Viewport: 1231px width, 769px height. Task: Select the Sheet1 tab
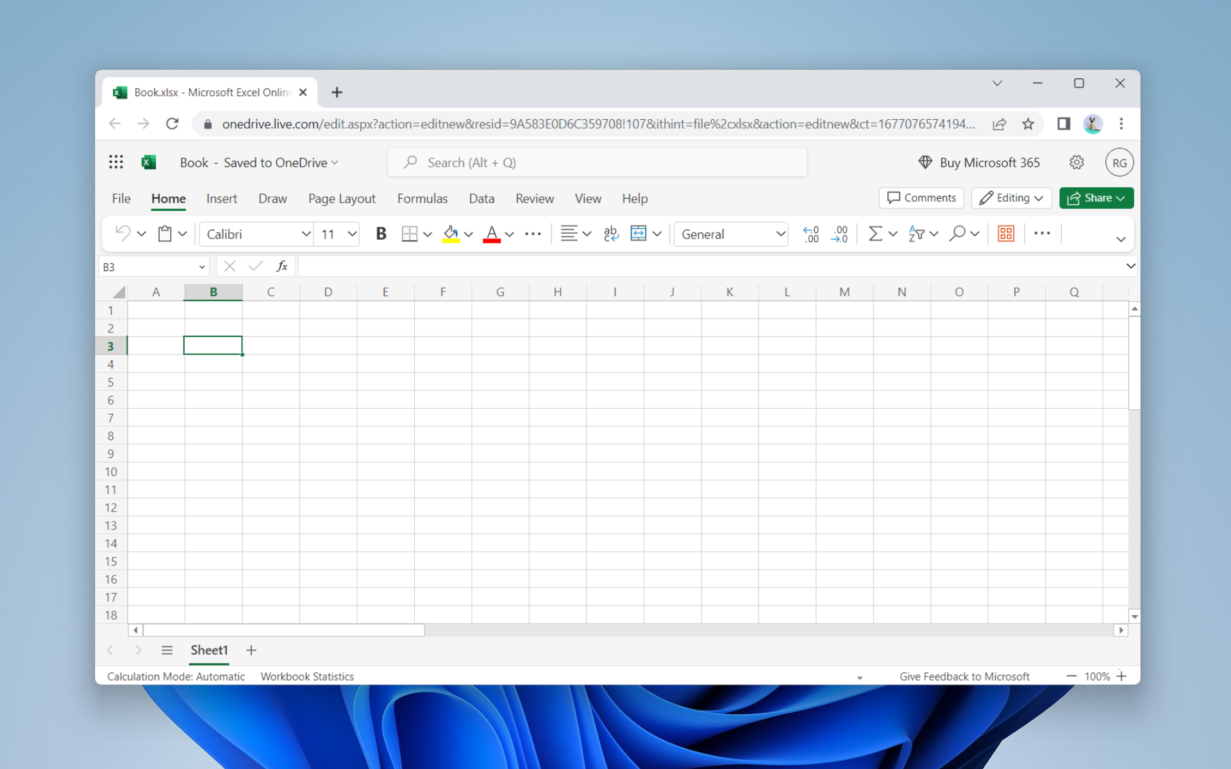pos(209,650)
